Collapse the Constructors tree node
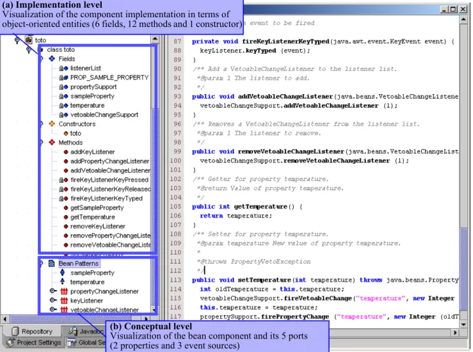473x352 pixels. click(x=41, y=124)
